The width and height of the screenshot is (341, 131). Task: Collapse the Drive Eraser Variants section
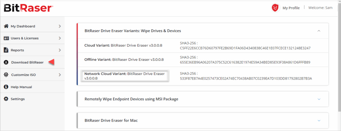pyautogui.click(x=319, y=31)
